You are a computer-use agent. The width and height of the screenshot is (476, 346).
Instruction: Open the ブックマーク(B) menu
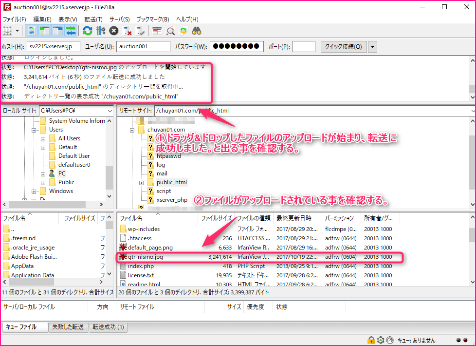(x=153, y=19)
